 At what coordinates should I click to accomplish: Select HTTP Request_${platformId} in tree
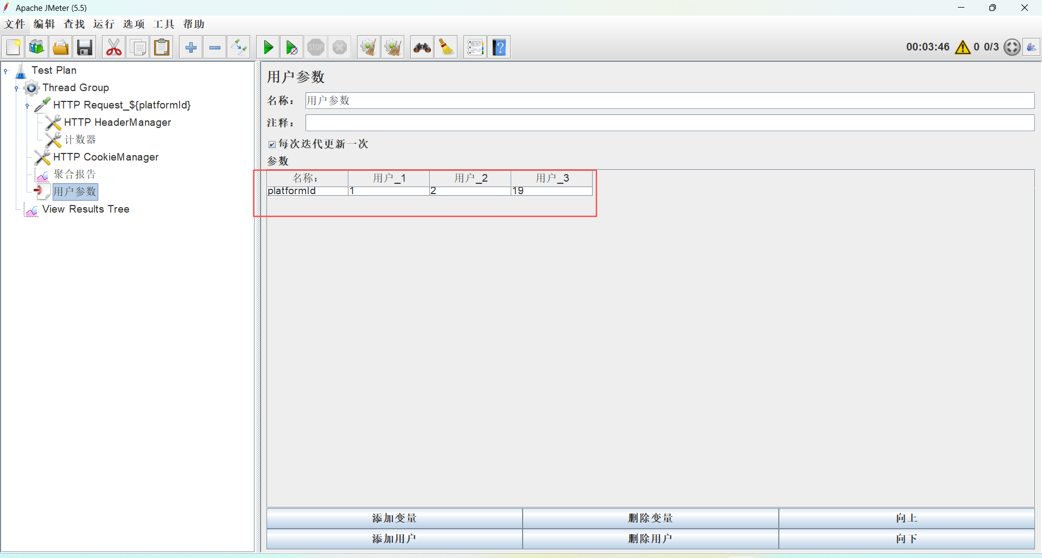(x=122, y=105)
